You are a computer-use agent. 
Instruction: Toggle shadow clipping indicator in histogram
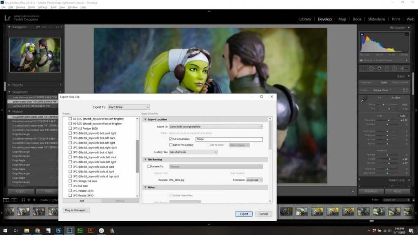(x=362, y=34)
